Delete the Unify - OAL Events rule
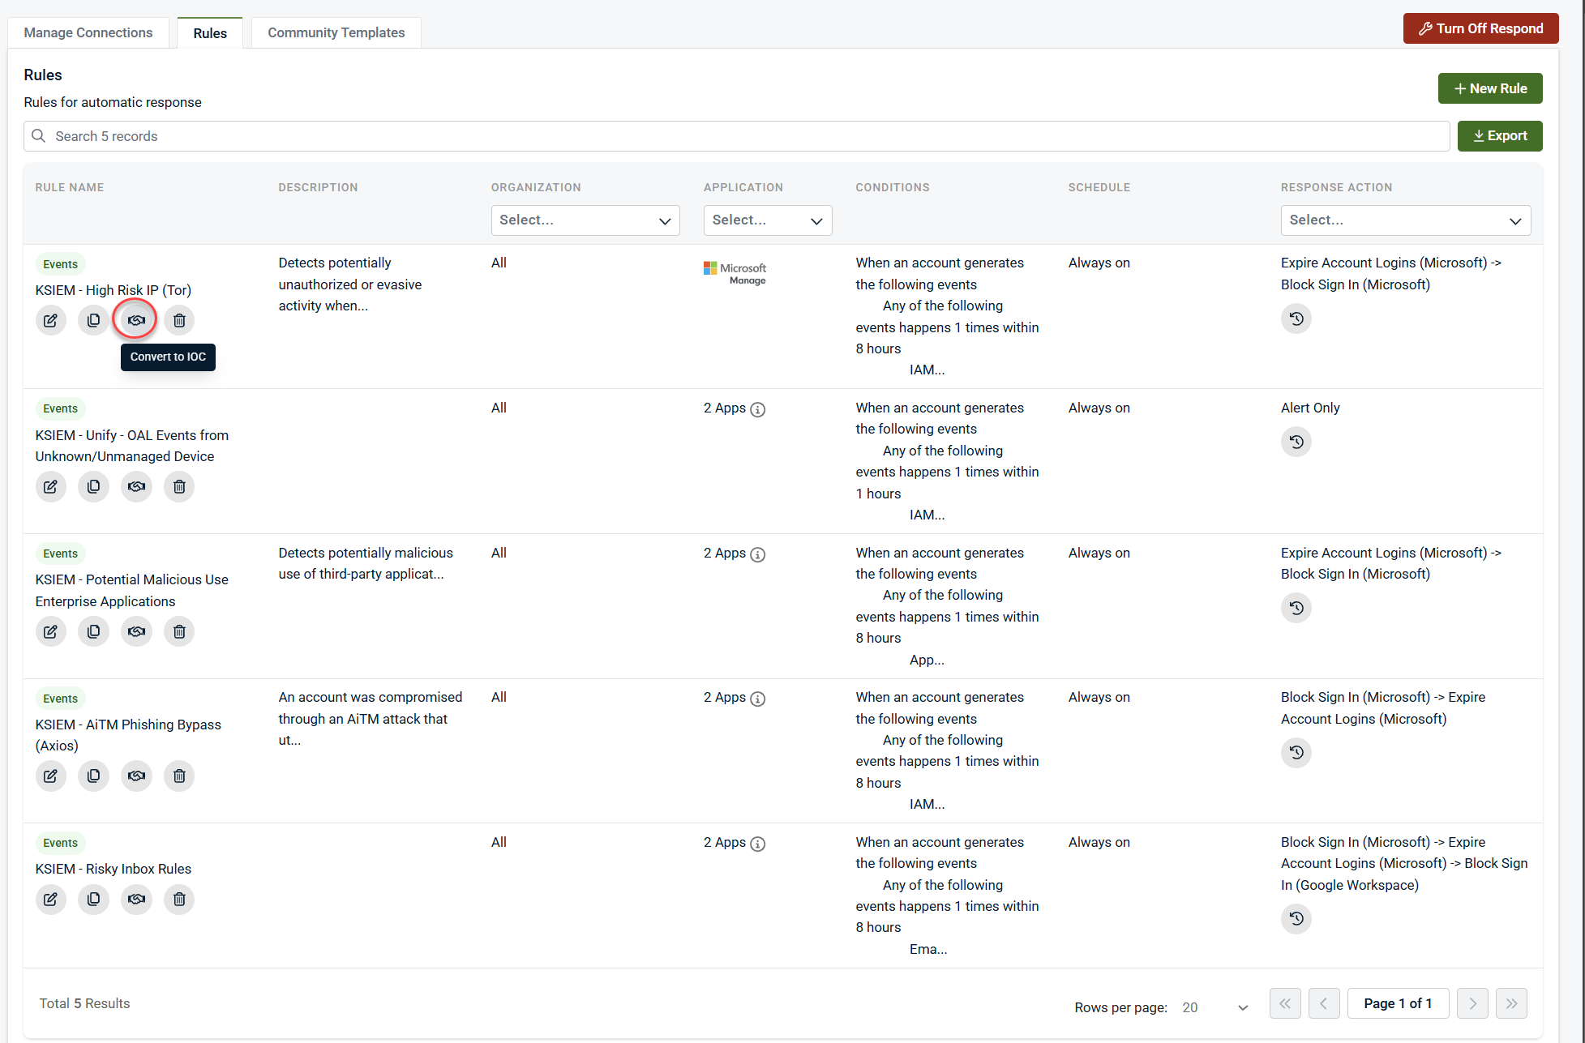Screen dimensions: 1585x1043 tap(179, 486)
